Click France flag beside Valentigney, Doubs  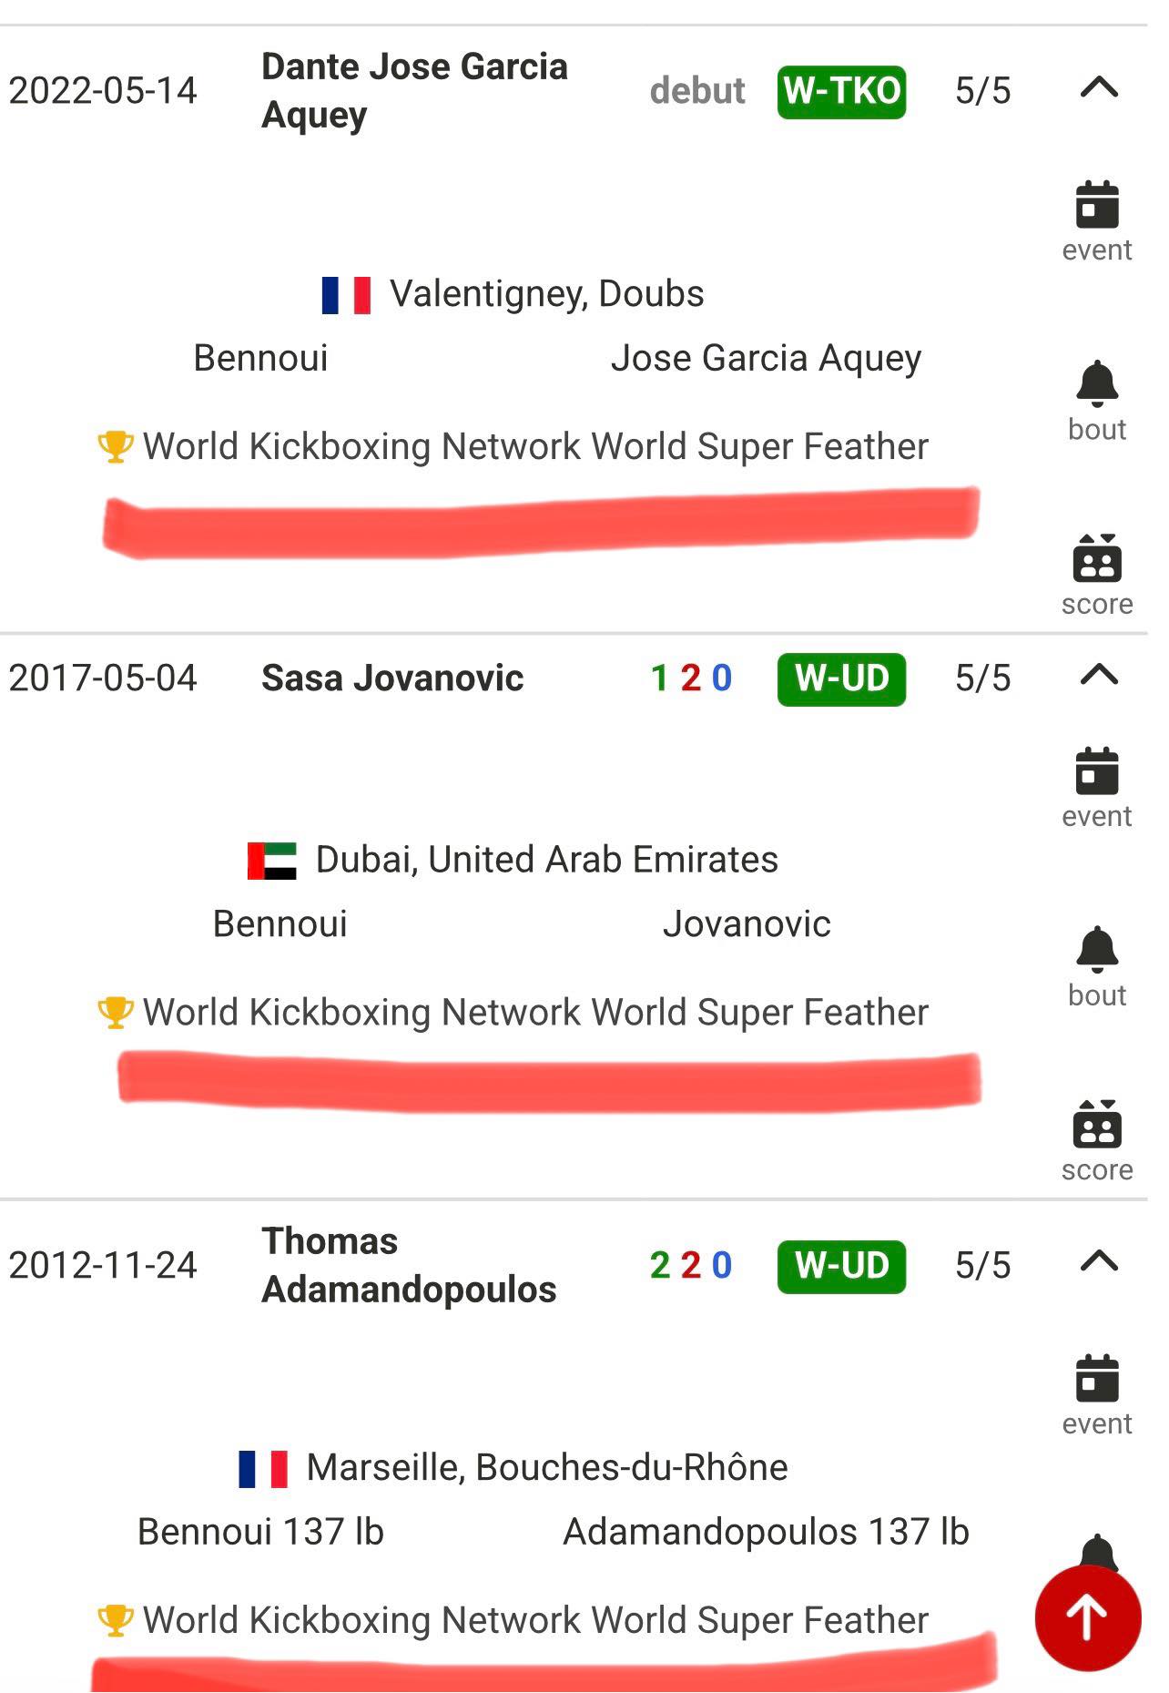click(347, 295)
